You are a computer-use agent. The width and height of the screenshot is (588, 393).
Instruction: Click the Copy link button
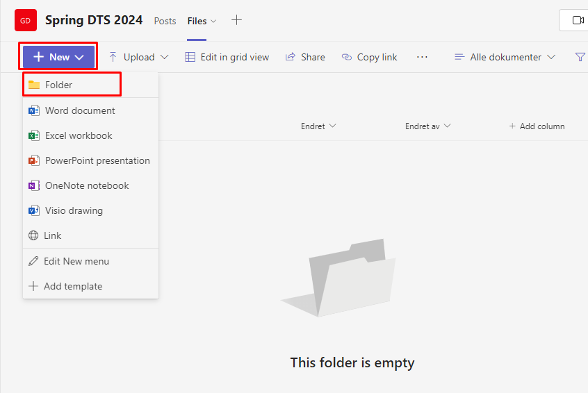(369, 57)
